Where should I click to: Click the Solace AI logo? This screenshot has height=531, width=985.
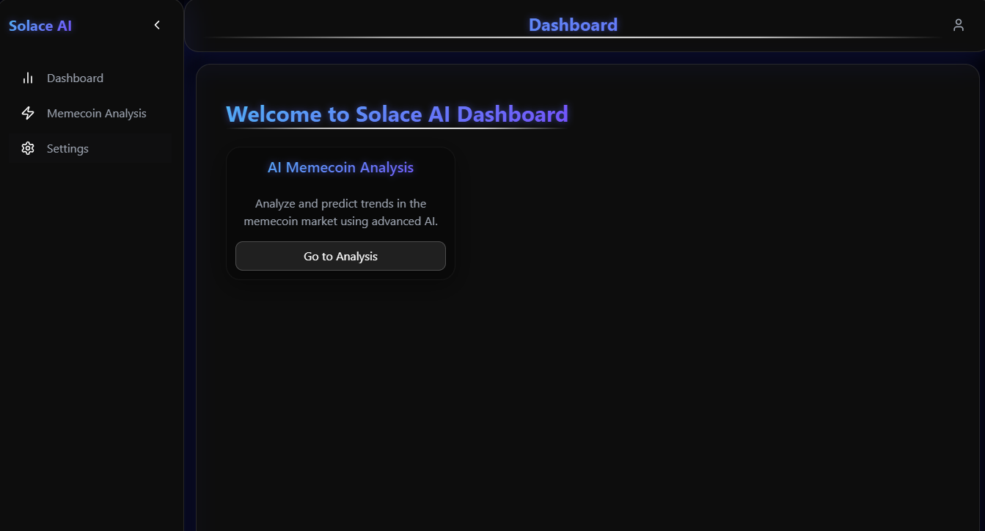click(40, 25)
